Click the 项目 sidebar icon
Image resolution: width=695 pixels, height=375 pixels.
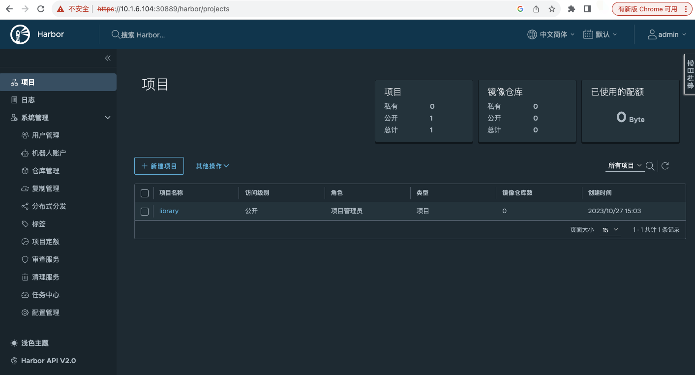14,83
